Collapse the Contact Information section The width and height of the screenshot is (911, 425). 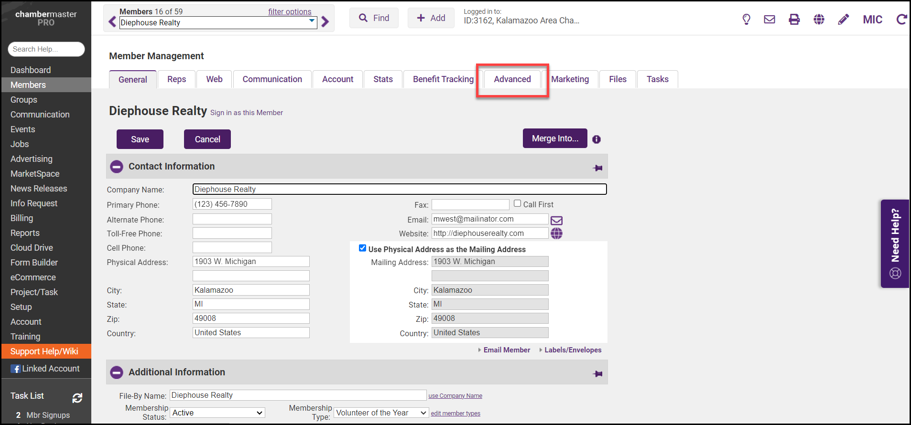pyautogui.click(x=117, y=167)
